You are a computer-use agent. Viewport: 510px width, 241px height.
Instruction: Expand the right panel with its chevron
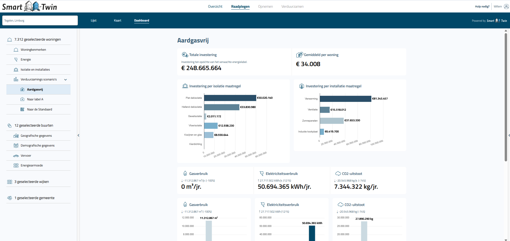click(x=508, y=135)
